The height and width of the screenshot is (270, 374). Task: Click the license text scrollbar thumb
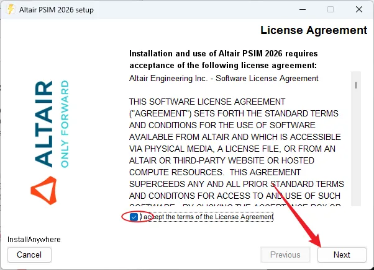coord(356,85)
